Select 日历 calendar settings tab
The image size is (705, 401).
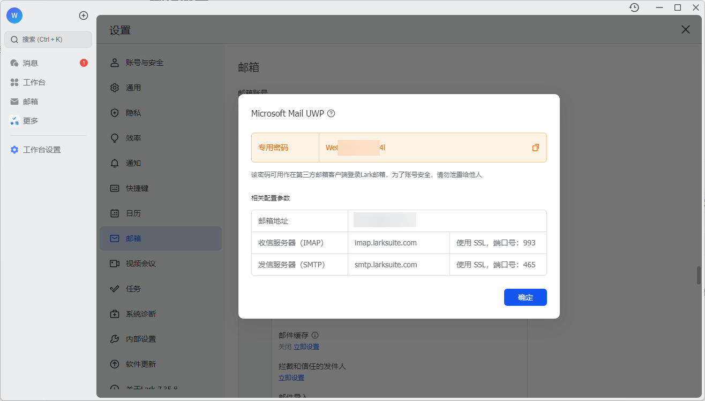click(133, 213)
